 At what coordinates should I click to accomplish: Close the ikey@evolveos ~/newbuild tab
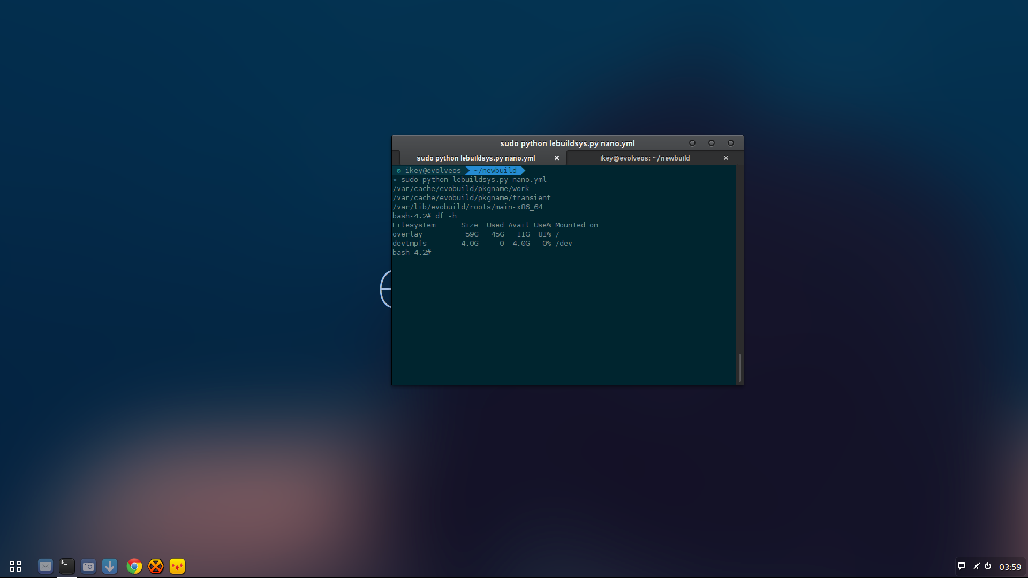point(726,158)
